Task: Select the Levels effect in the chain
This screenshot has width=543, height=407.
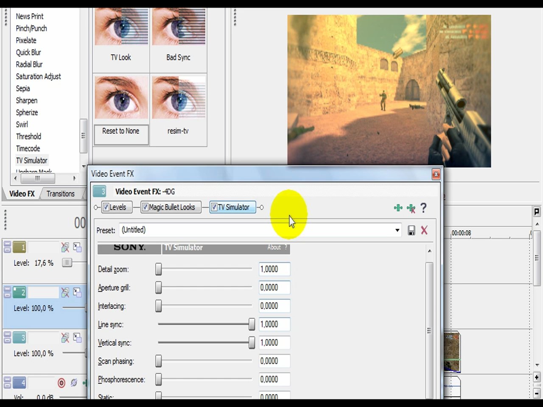Action: click(118, 207)
